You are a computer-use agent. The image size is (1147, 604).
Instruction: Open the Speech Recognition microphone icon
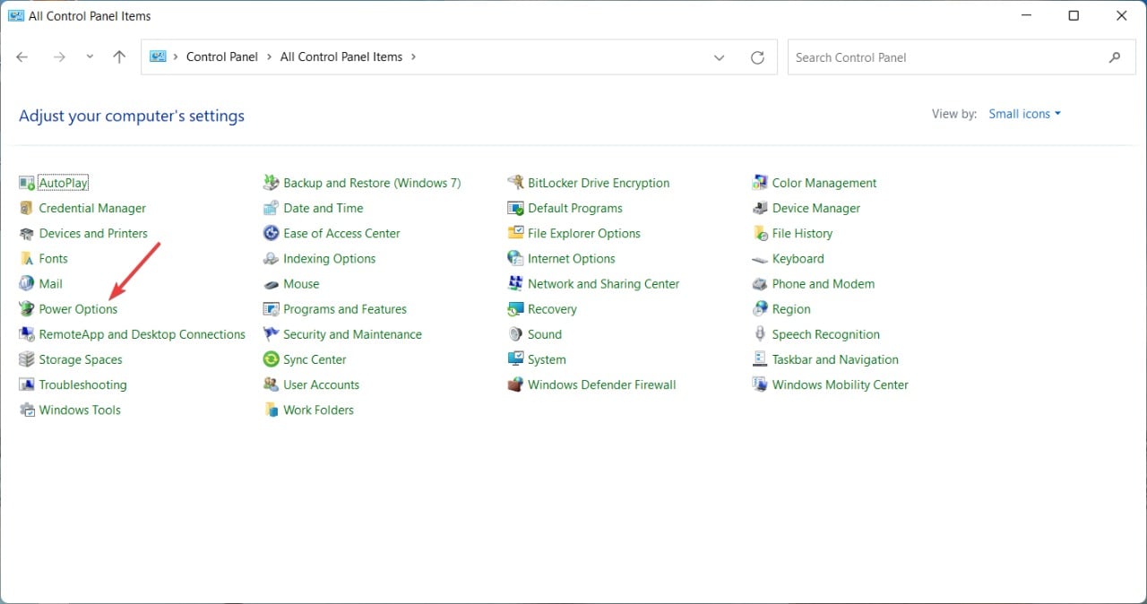tap(760, 334)
